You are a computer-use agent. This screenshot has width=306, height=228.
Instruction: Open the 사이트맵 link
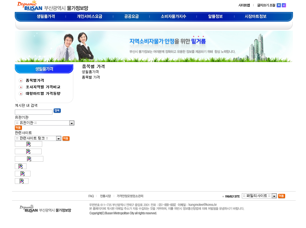[x=244, y=5]
